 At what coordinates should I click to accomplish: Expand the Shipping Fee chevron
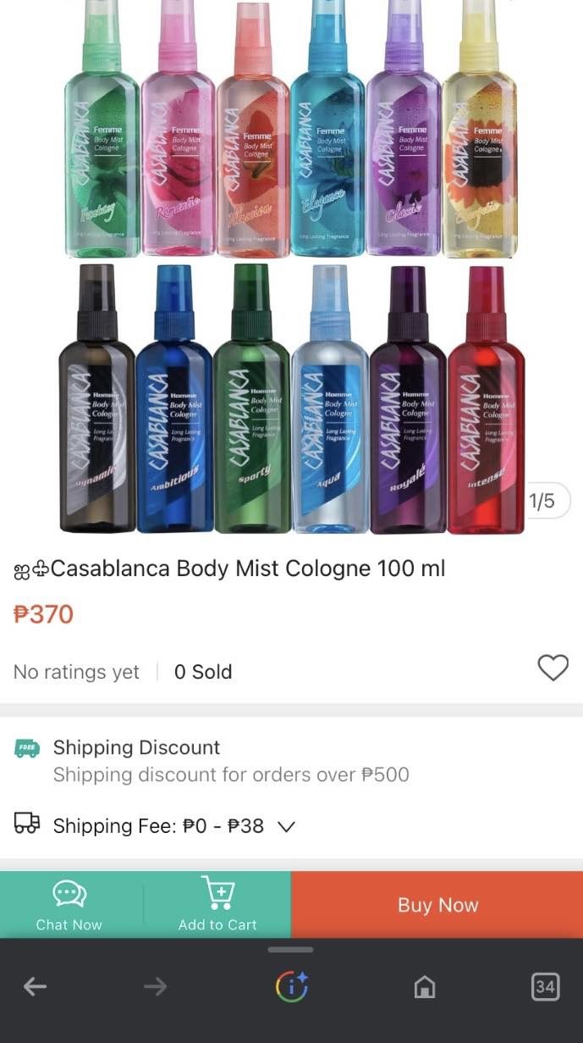(x=286, y=826)
